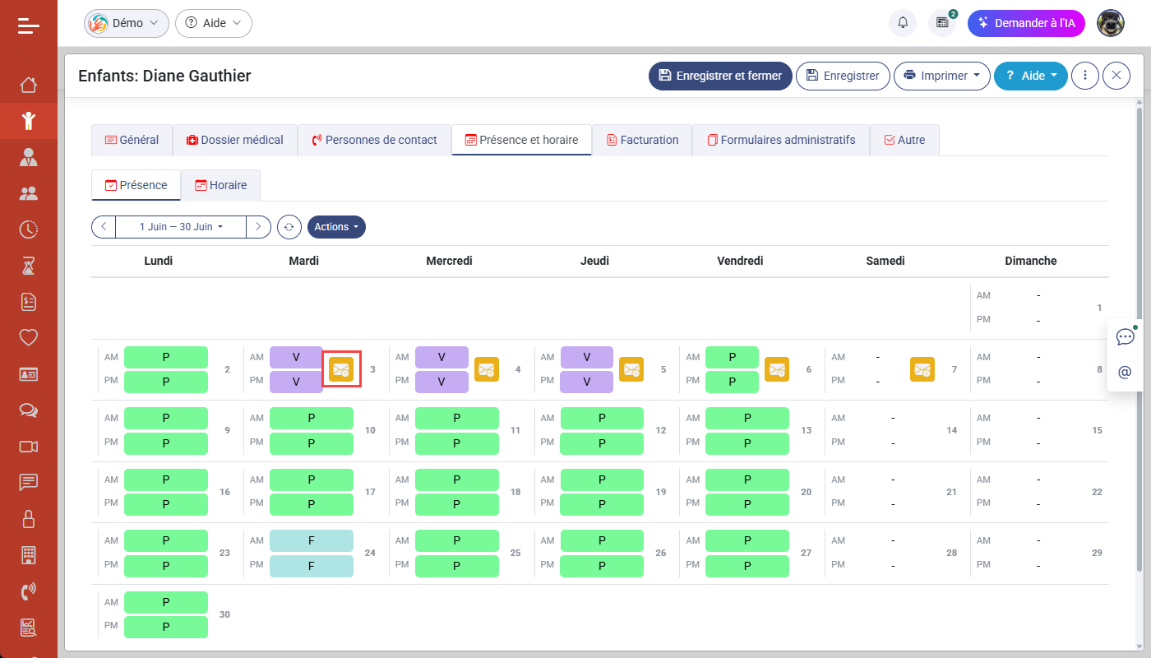Click the Demander à l'IA button
Image resolution: width=1151 pixels, height=658 pixels.
pyautogui.click(x=1026, y=23)
